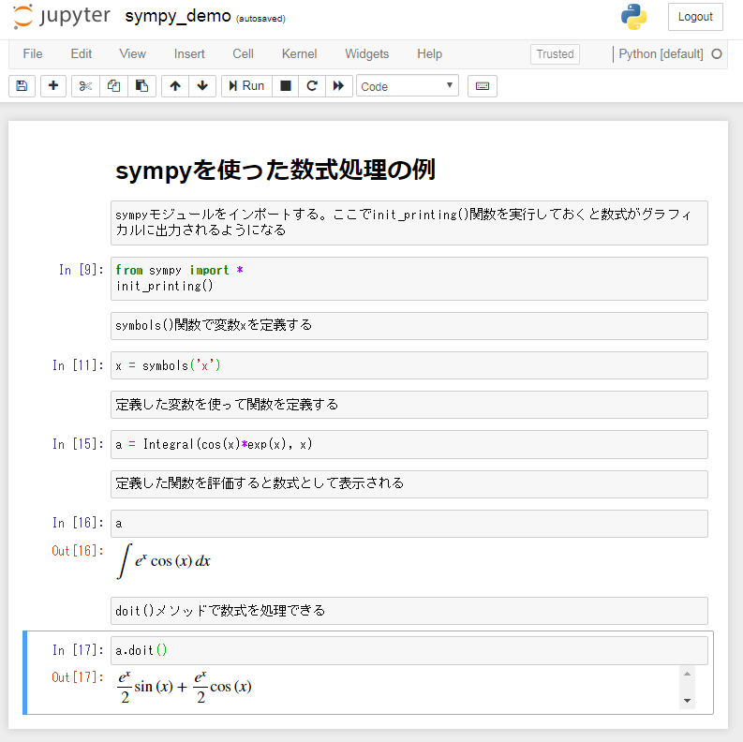The width and height of the screenshot is (743, 742).
Task: Open the Kernel menu
Action: pyautogui.click(x=299, y=54)
